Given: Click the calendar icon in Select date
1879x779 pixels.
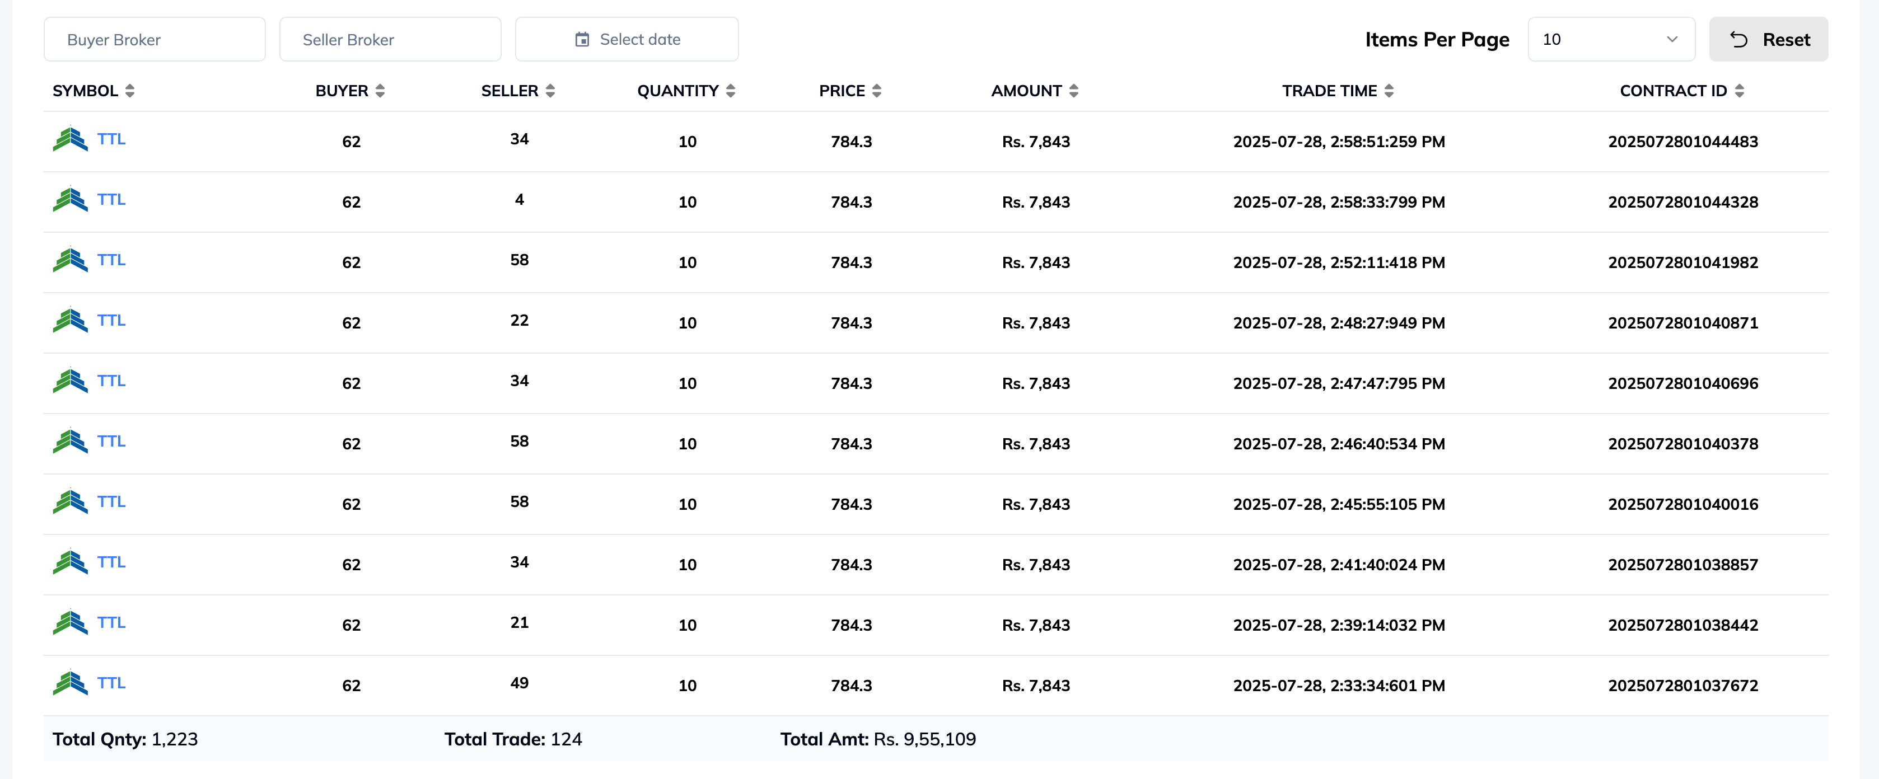Looking at the screenshot, I should tap(582, 39).
